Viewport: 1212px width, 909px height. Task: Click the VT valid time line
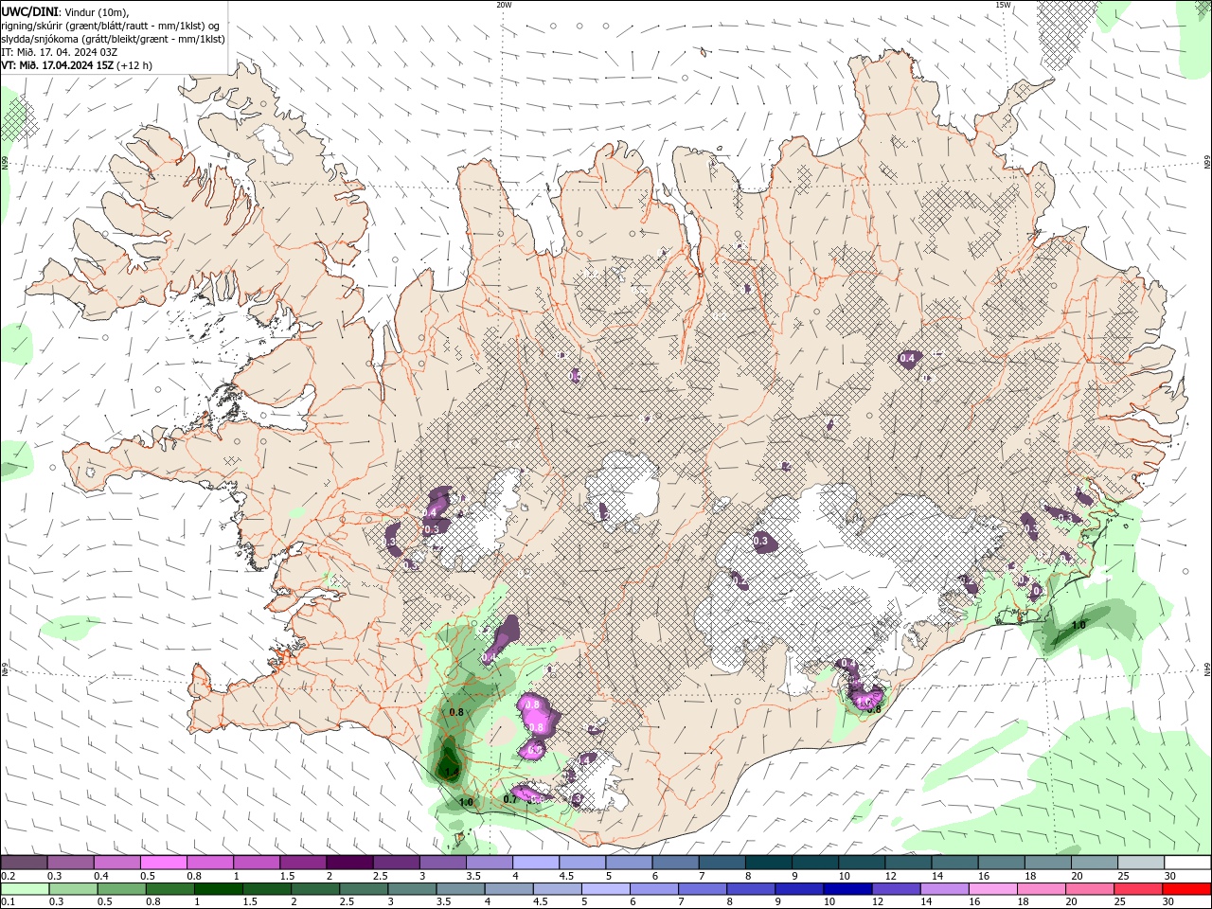click(x=77, y=65)
